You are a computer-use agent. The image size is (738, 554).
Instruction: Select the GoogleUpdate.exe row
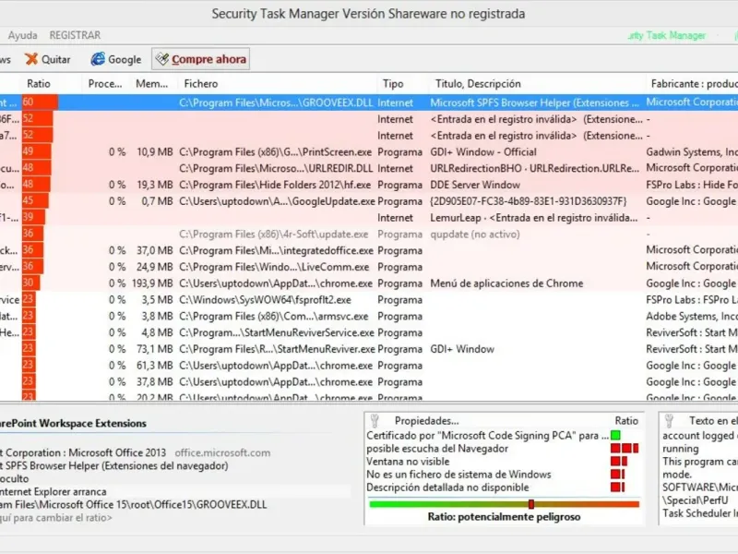coord(369,201)
